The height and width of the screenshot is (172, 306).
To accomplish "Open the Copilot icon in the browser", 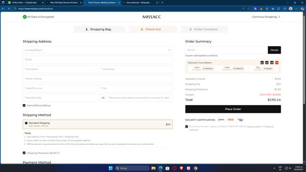I will [x=302, y=9].
